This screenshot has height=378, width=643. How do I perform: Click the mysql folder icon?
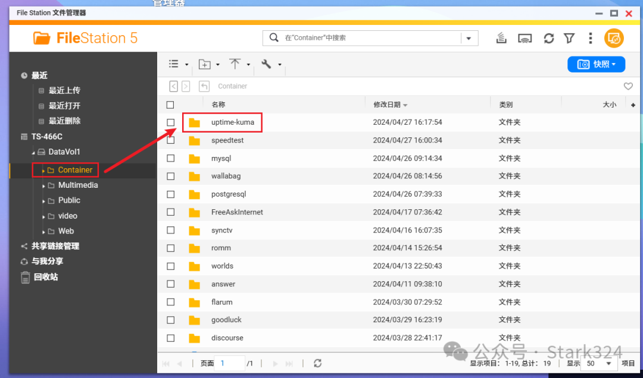194,159
